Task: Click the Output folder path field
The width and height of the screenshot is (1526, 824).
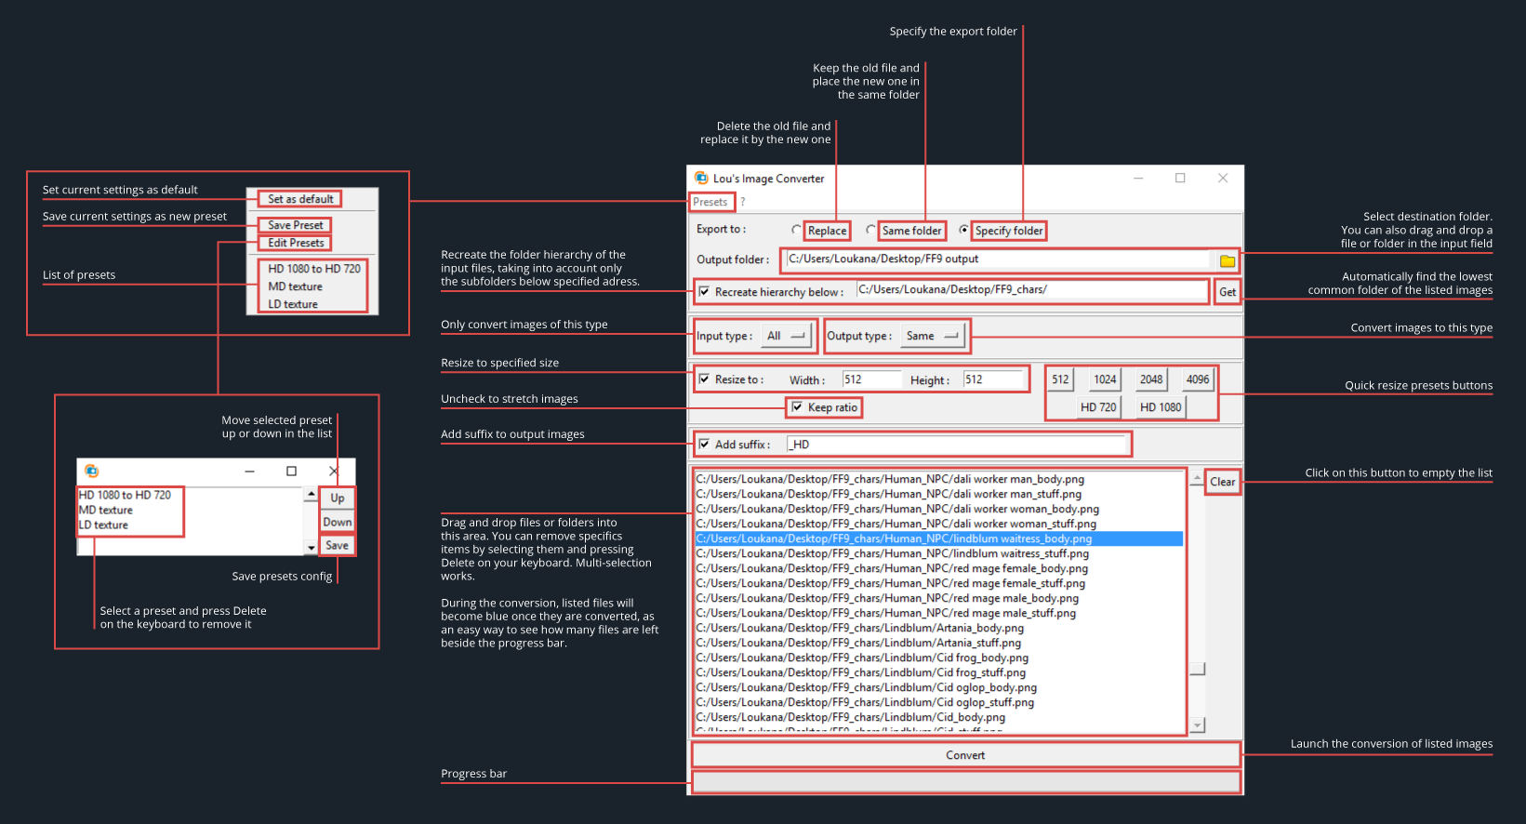Action: point(996,259)
